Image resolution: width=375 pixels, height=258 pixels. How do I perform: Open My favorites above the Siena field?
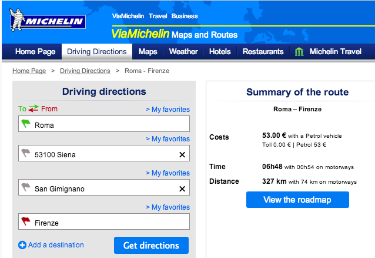coord(168,139)
